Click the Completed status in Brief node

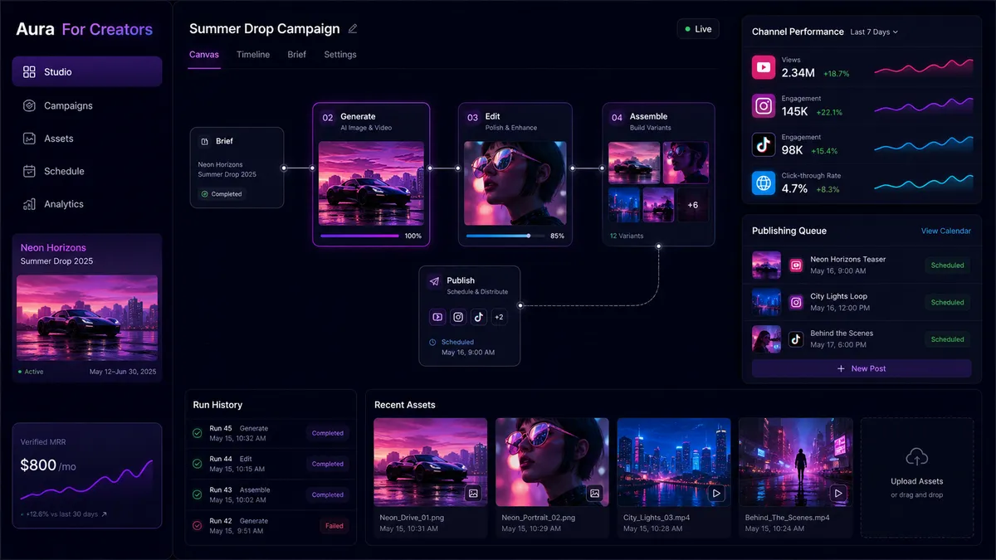(222, 194)
